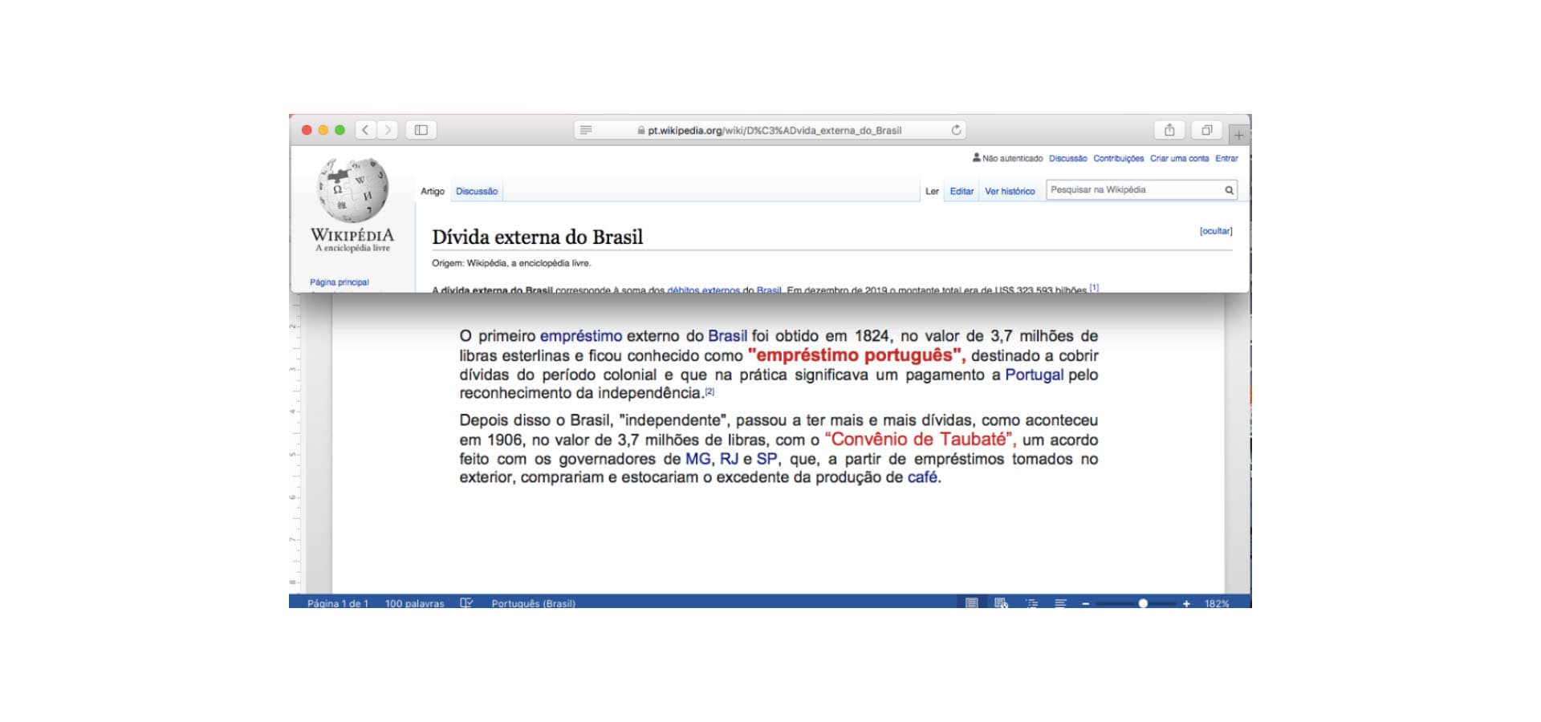The image size is (1541, 722).
Task: Reload the Wikipedia page
Action: tap(956, 130)
